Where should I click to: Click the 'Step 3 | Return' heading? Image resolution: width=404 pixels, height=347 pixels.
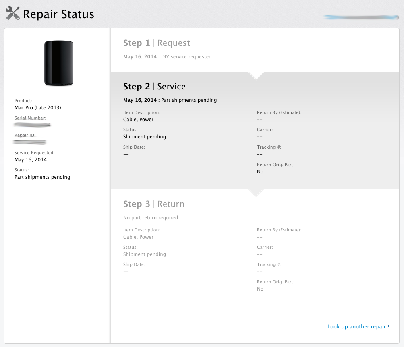153,204
